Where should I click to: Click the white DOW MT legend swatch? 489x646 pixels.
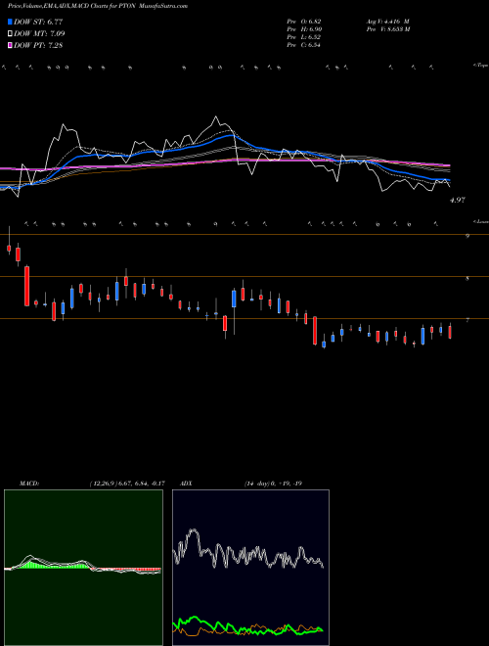10,34
